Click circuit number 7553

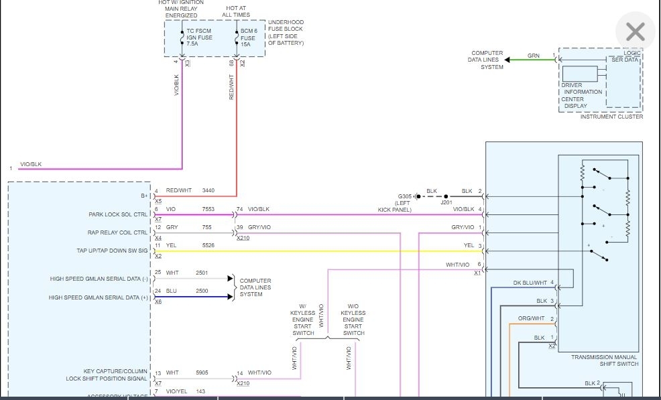(208, 209)
